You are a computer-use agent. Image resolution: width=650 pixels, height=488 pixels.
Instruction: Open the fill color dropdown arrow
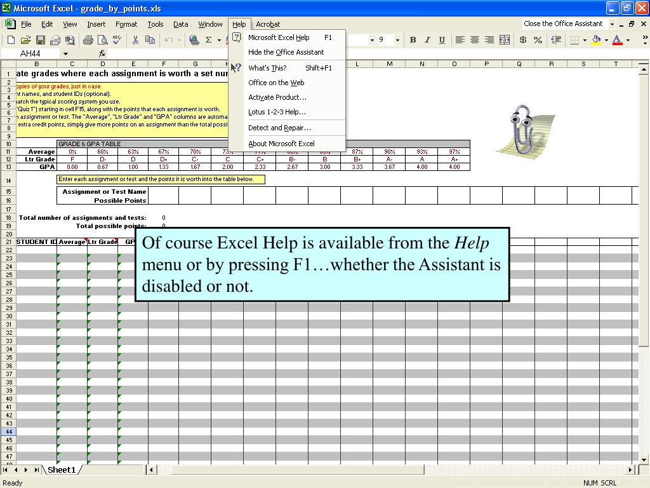(x=606, y=40)
